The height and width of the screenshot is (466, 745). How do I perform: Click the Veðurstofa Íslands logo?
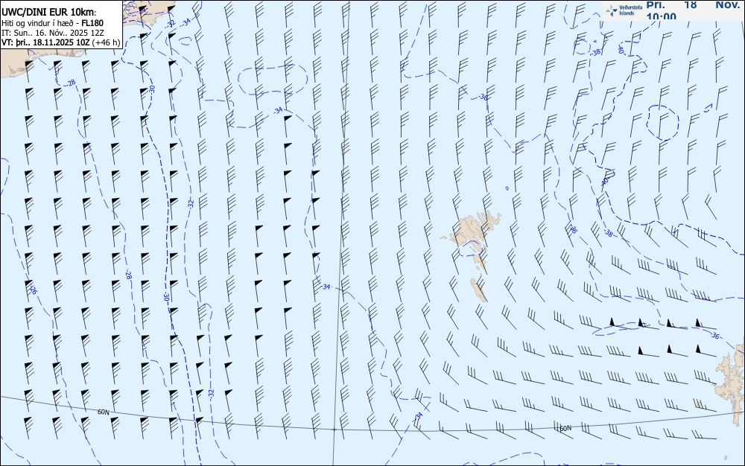click(x=622, y=10)
